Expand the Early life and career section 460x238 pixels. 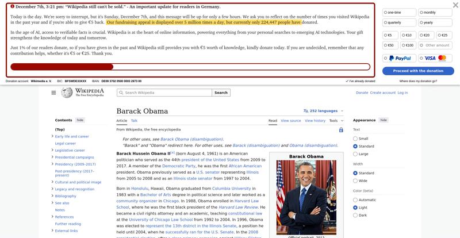point(52,136)
